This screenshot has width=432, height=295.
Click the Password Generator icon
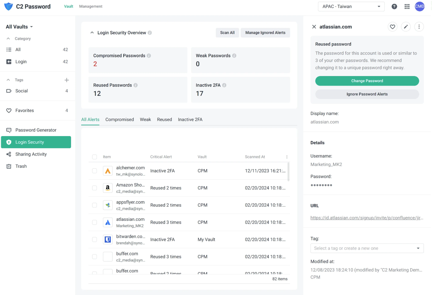[x=9, y=130]
